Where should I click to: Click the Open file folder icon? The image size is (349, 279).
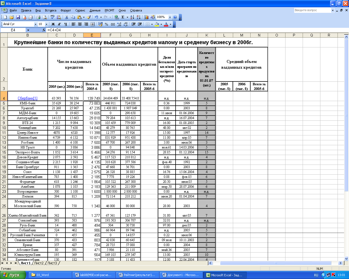pos(11,17)
